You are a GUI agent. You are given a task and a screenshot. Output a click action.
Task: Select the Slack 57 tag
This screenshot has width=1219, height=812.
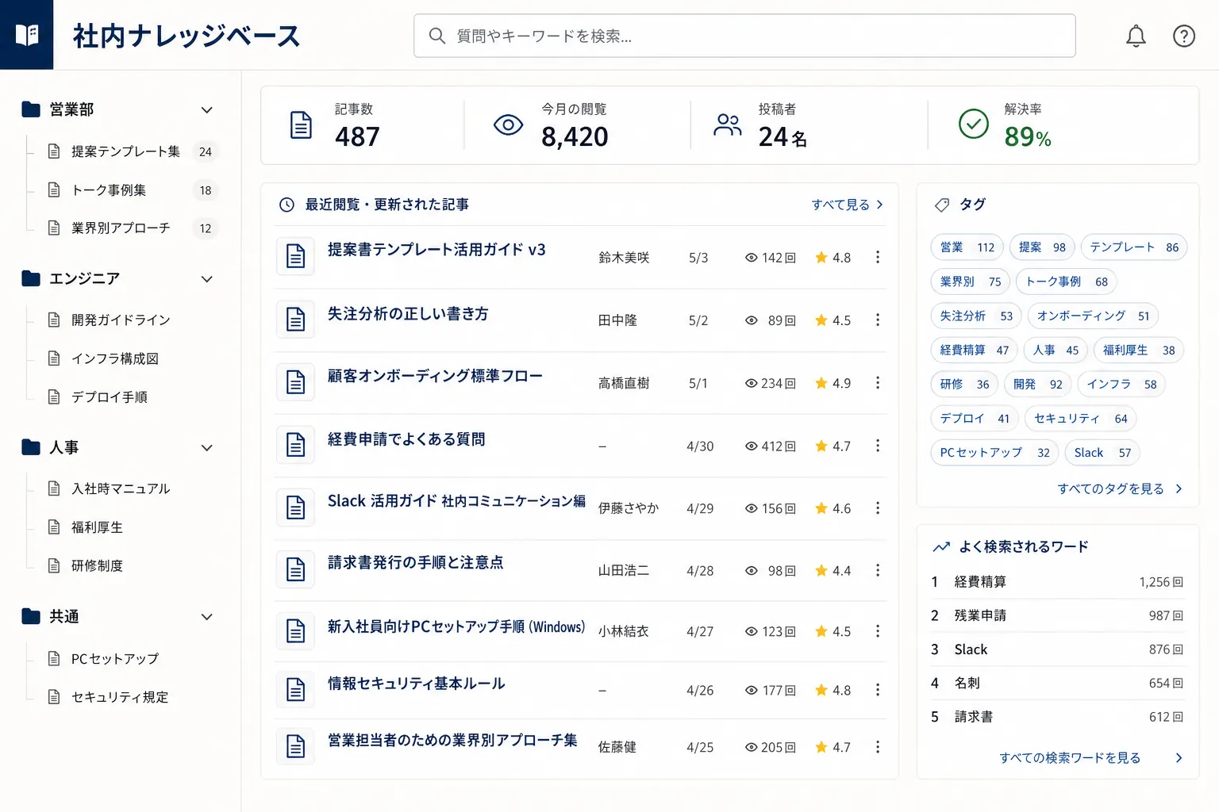point(1102,452)
